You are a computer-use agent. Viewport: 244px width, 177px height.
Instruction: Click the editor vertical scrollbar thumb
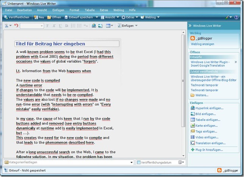pyautogui.click(x=183, y=81)
